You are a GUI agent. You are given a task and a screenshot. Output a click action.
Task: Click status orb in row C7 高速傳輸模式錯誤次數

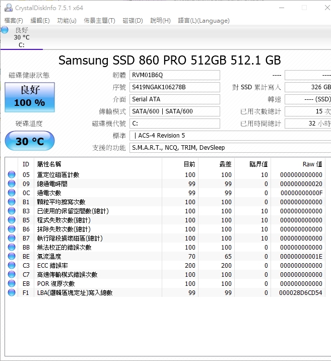[12, 274]
